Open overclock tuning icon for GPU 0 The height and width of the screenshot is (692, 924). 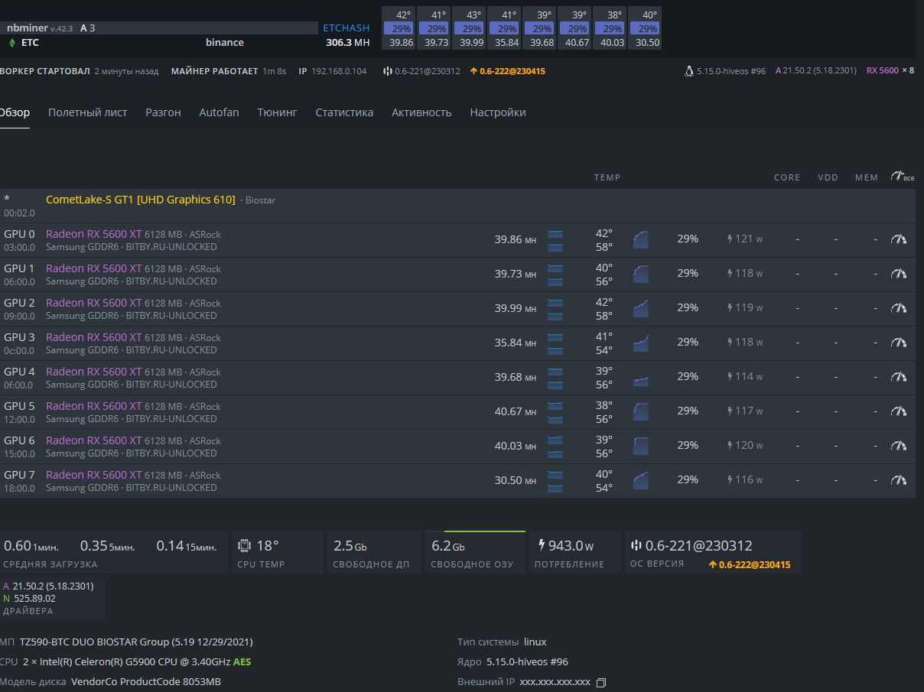(898, 239)
